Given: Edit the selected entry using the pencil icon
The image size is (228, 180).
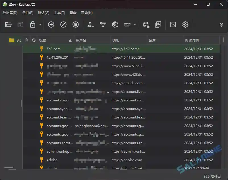Looking at the screenshot, I should (x=63, y=24).
